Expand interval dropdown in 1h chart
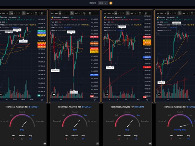This screenshot has width=195, height=146. point(63,13)
